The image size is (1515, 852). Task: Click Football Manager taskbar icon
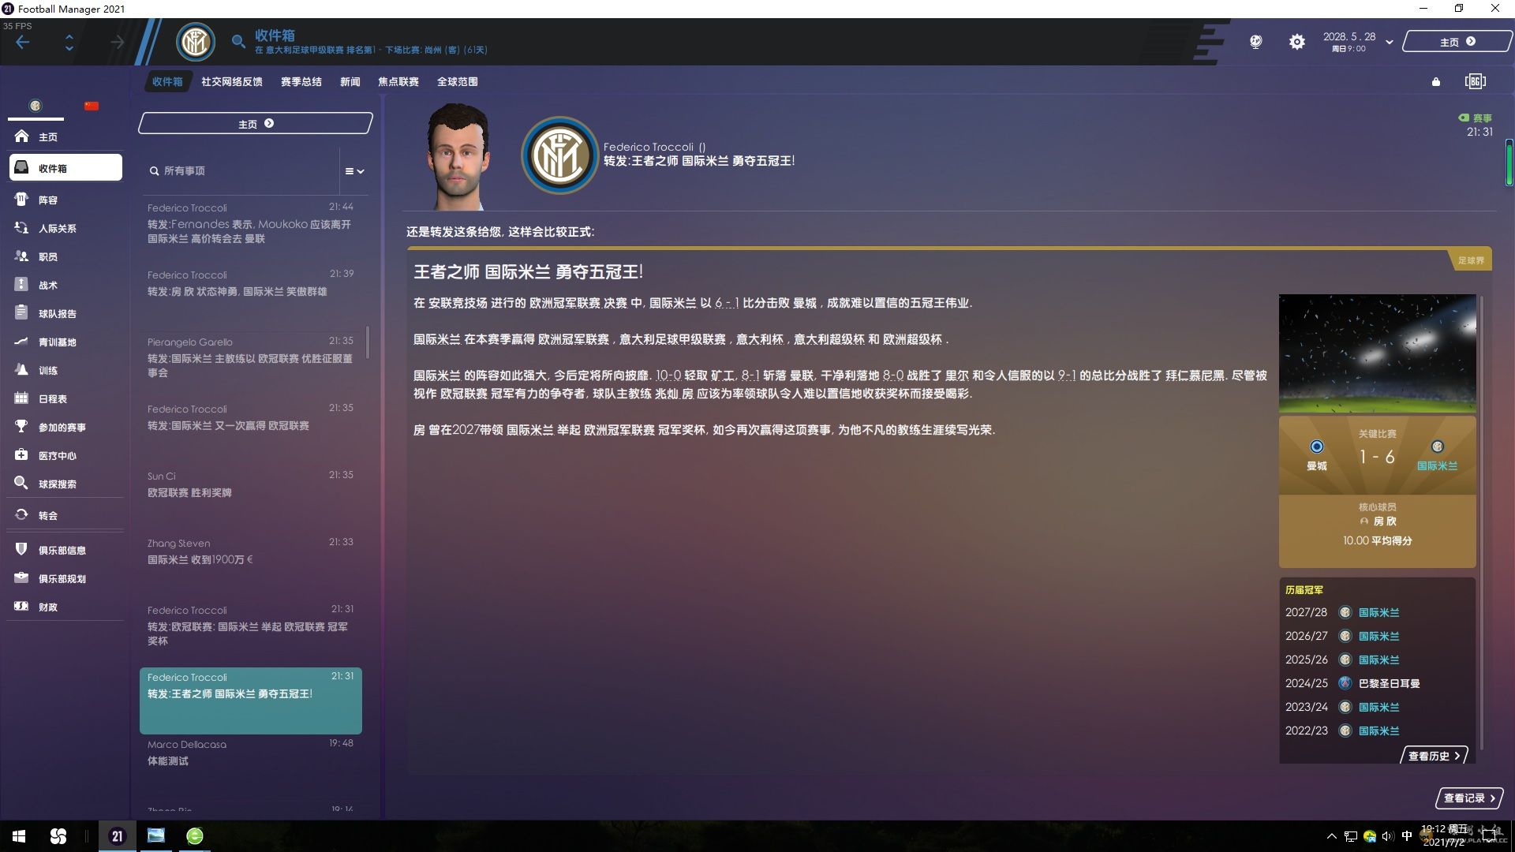(x=117, y=836)
